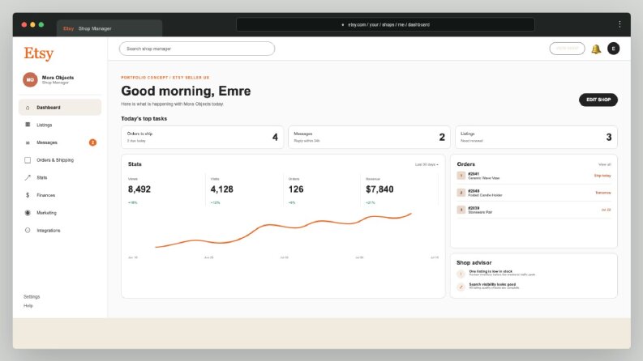This screenshot has width=643, height=361.
Task: Click the Shop advisor panel title
Action: point(474,263)
